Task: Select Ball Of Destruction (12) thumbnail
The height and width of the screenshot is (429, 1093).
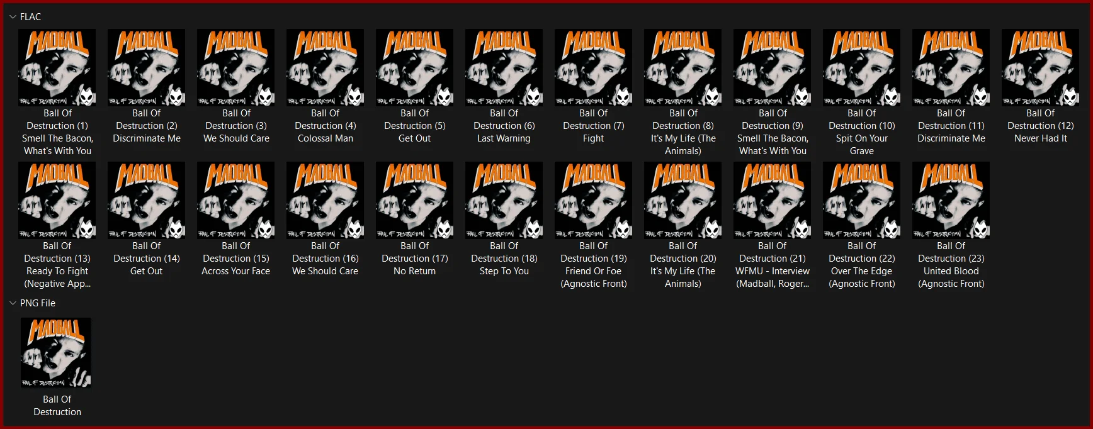Action: click(1041, 67)
